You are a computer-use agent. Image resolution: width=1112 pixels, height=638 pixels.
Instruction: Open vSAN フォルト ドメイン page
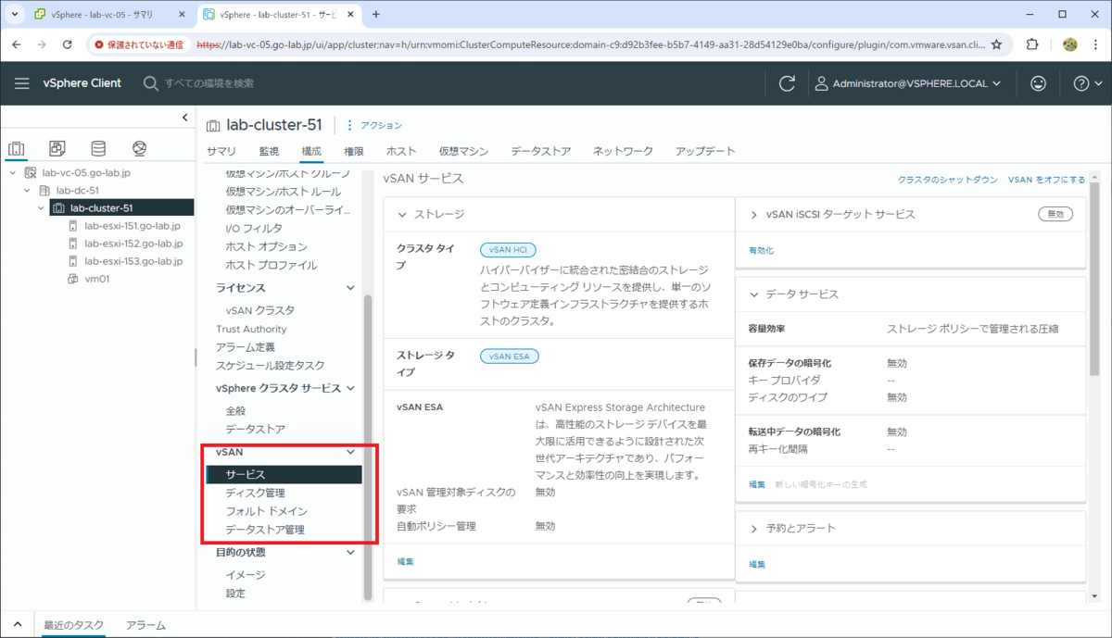point(266,511)
